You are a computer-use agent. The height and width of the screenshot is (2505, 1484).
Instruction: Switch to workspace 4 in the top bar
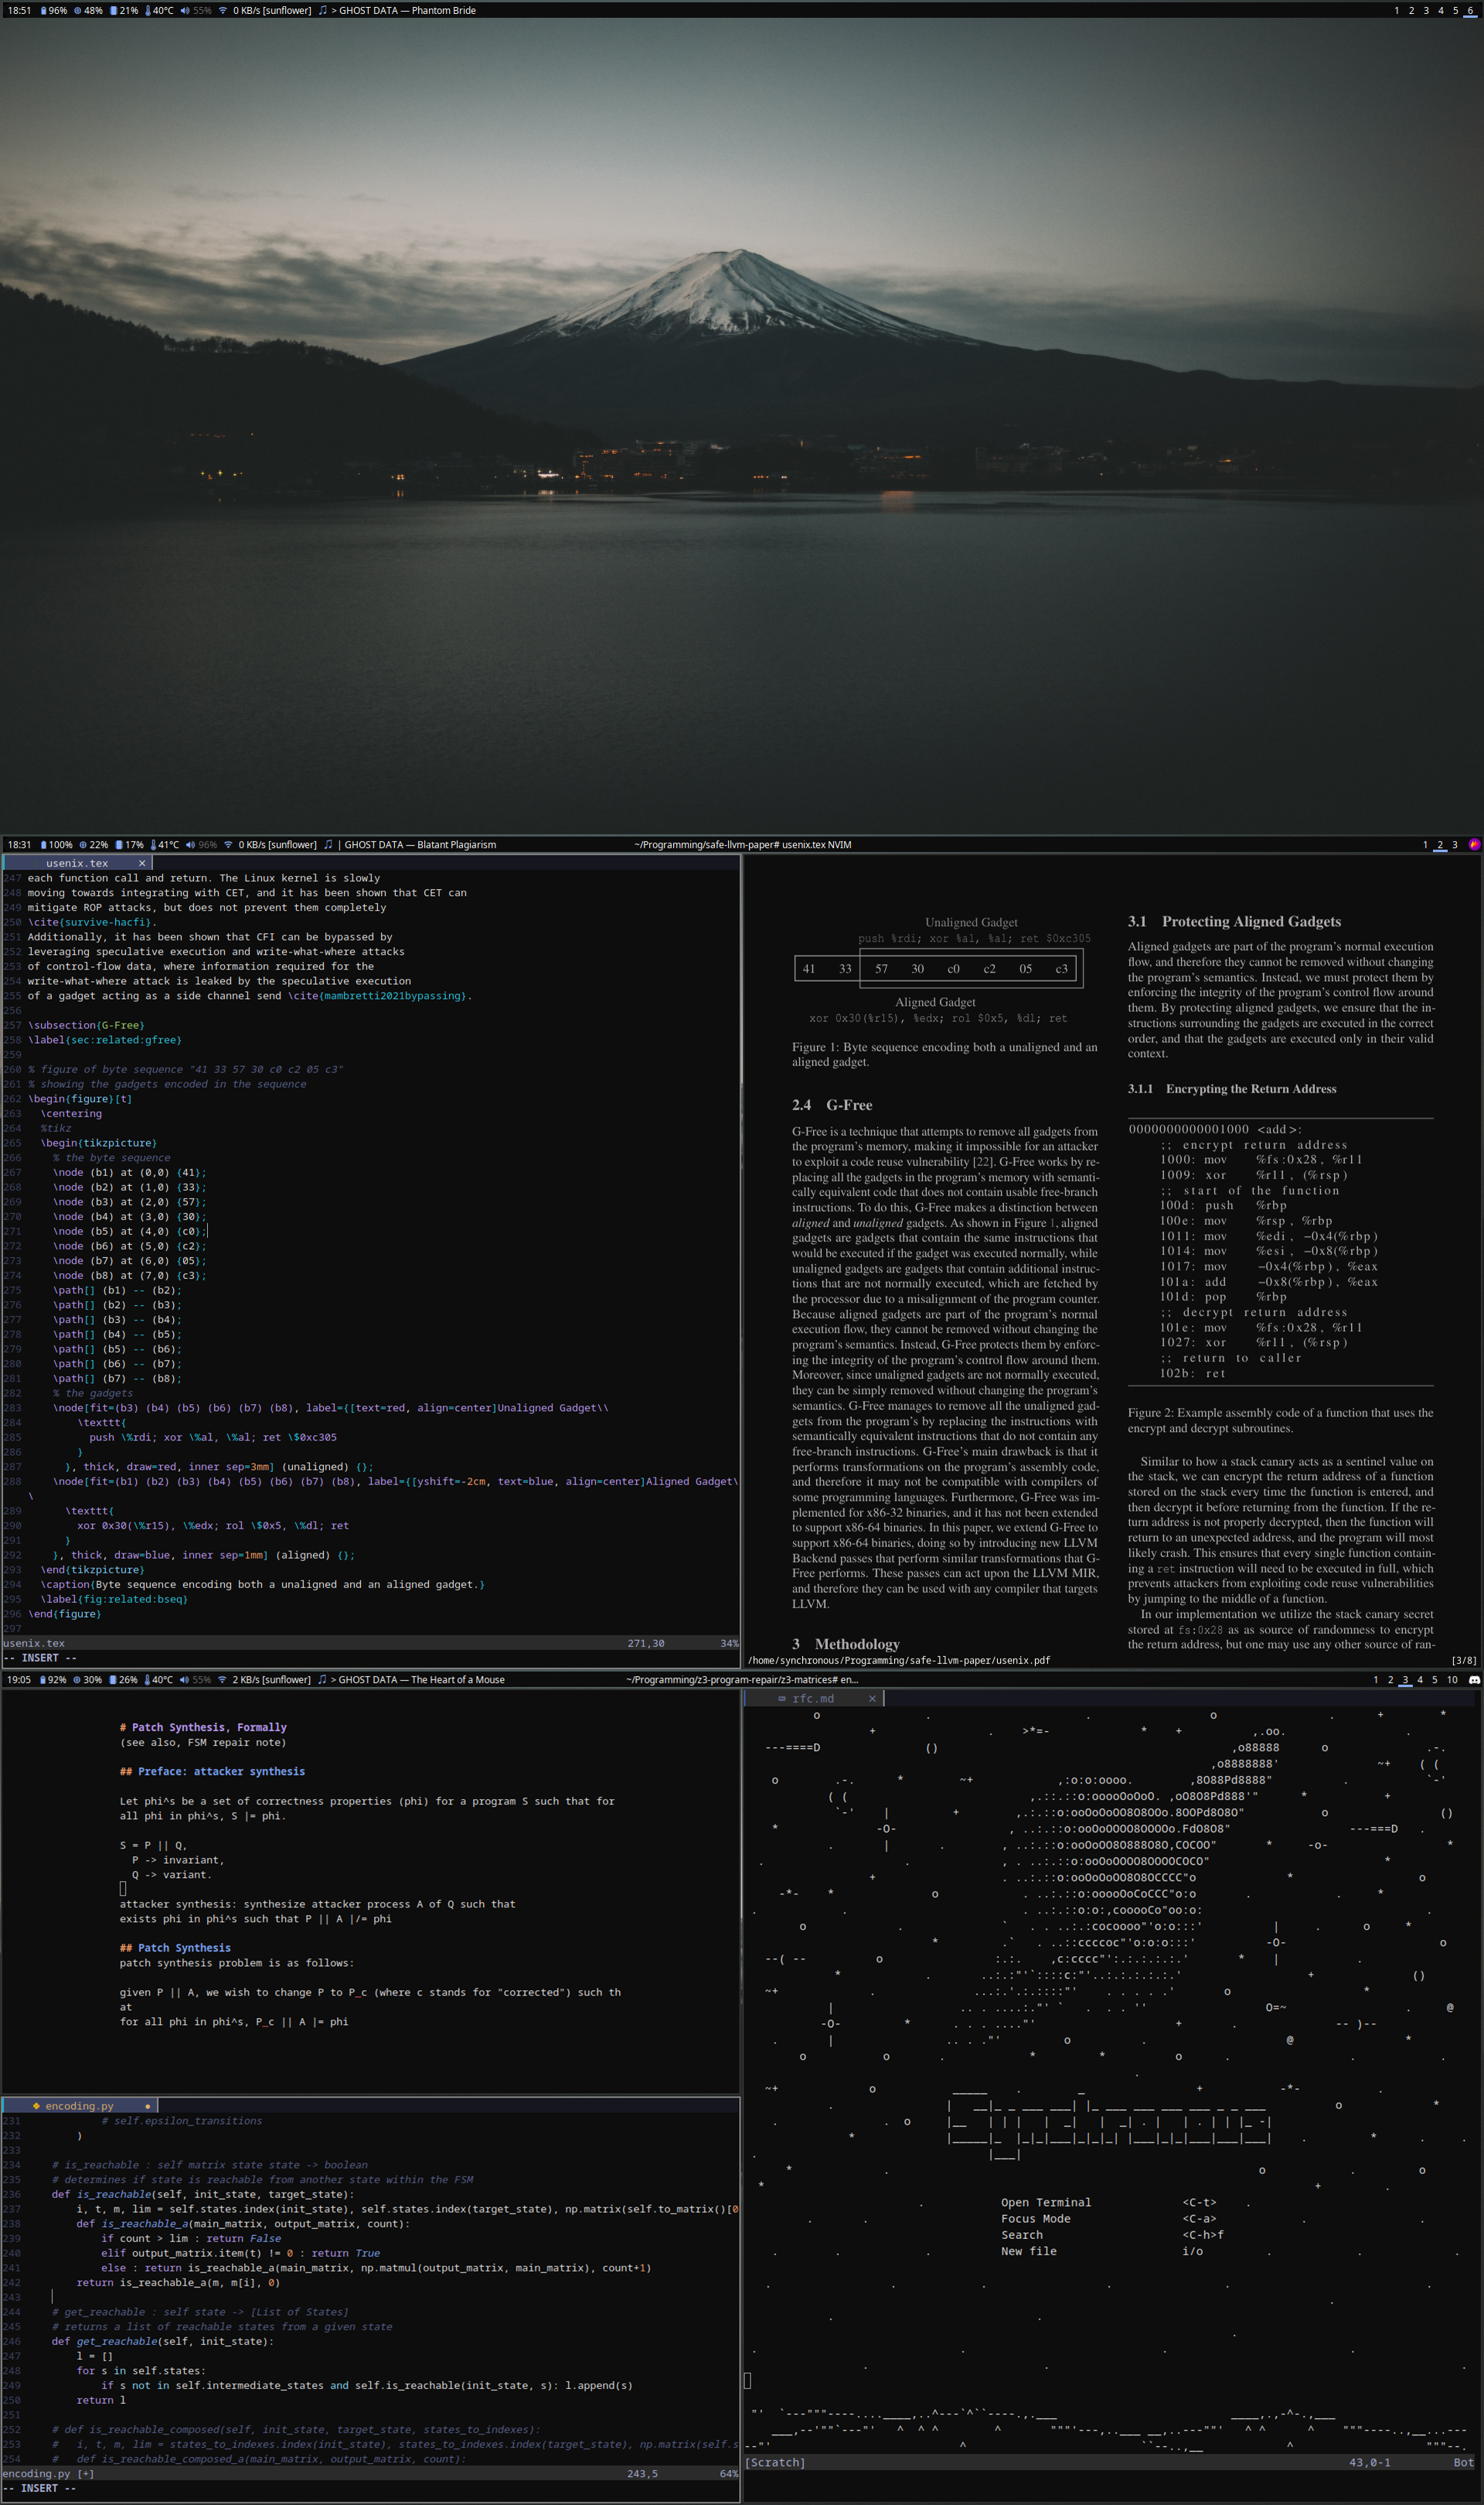tap(1440, 11)
